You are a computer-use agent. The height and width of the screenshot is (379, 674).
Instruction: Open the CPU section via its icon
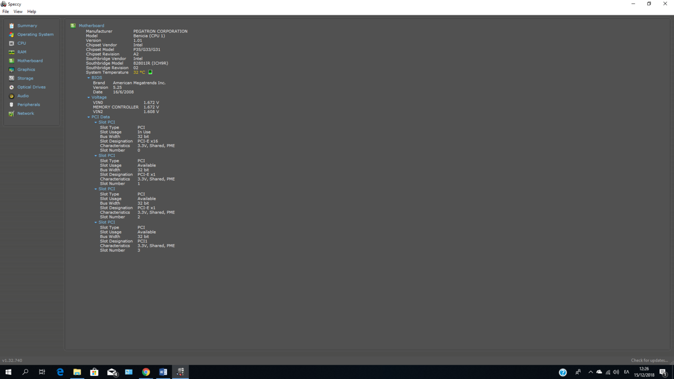coord(12,43)
